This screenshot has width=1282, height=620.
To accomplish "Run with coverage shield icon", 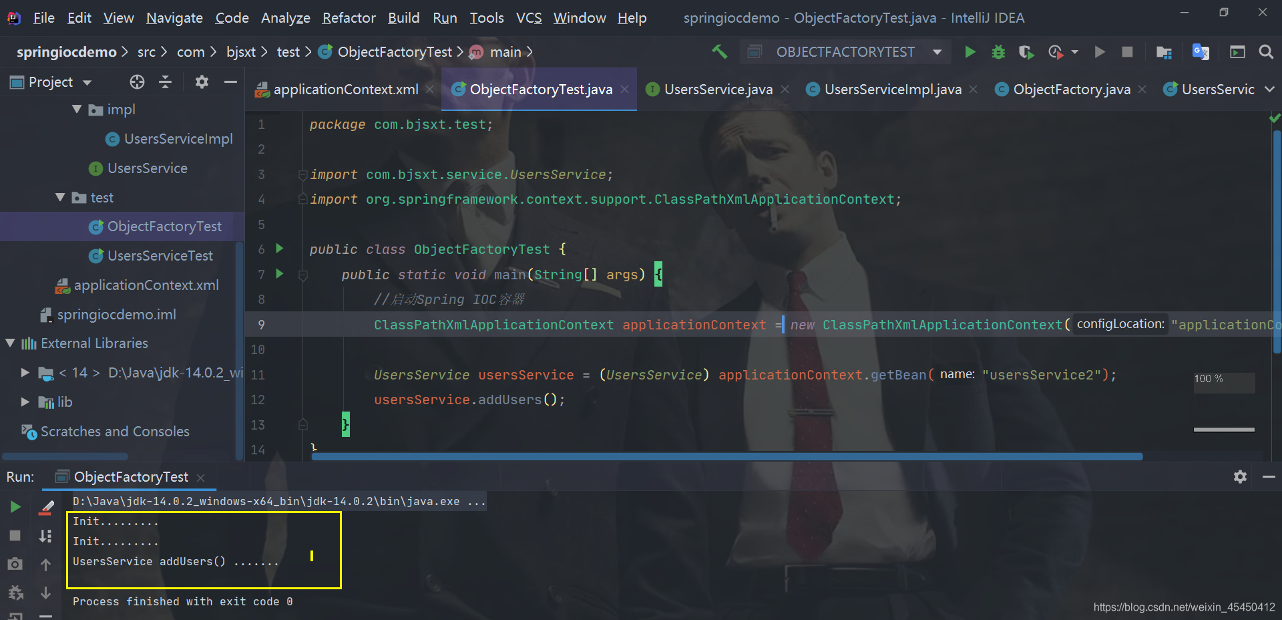I will pyautogui.click(x=1026, y=51).
